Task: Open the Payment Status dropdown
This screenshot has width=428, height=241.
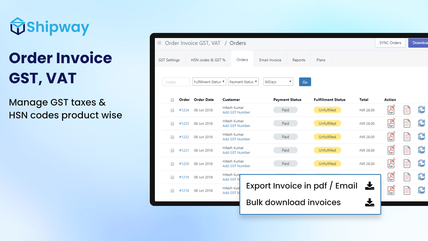Action: (243, 82)
